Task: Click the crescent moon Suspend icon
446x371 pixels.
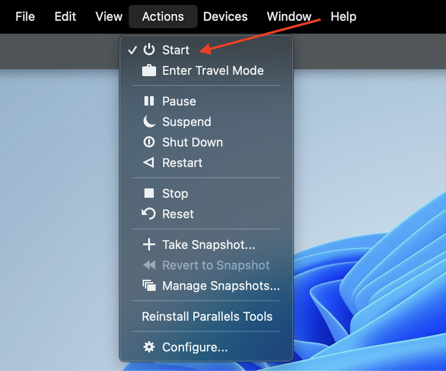Action: pos(149,122)
